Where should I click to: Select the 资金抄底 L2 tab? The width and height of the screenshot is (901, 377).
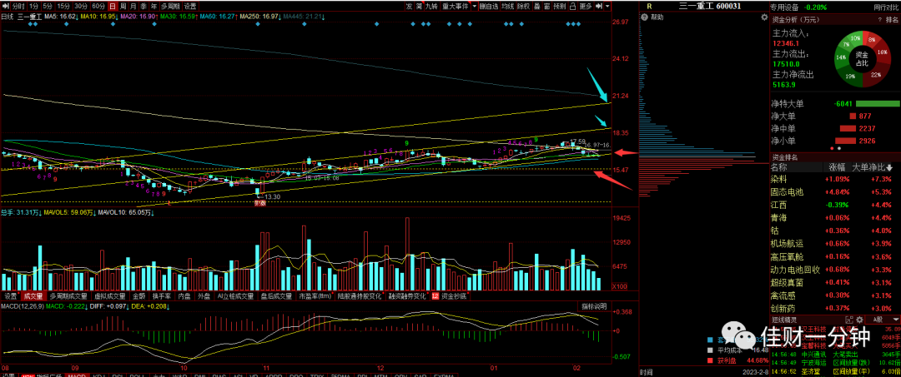pyautogui.click(x=451, y=297)
